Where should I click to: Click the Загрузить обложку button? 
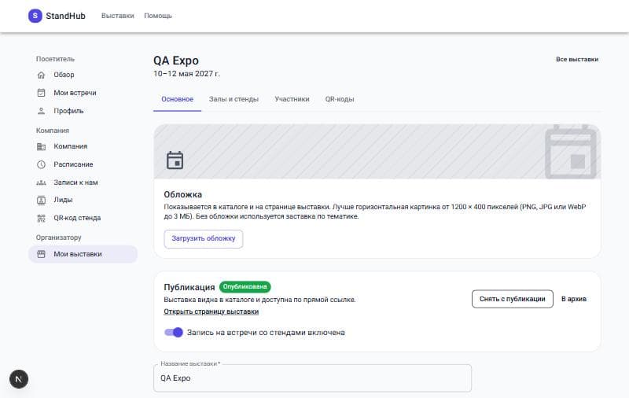click(x=204, y=238)
